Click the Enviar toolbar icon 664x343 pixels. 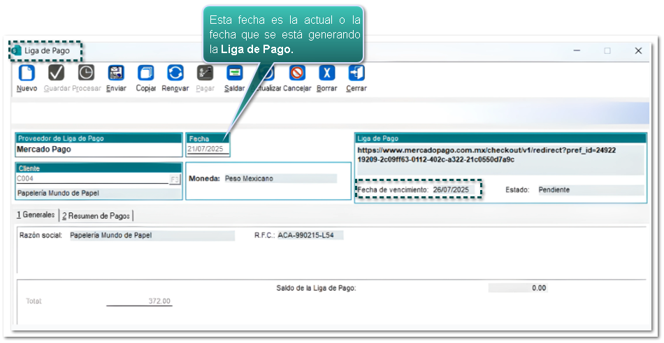[x=116, y=73]
